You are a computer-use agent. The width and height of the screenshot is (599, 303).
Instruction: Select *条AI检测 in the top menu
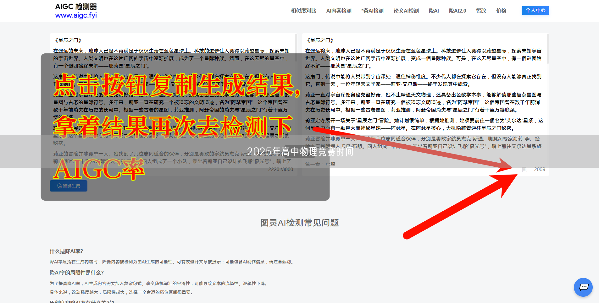pyautogui.click(x=372, y=11)
